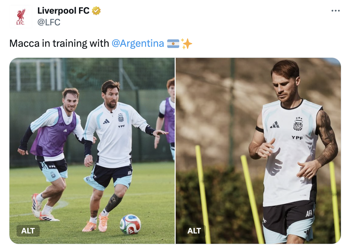
Task: Open the right photo of the jogging player
Action: pos(258,151)
